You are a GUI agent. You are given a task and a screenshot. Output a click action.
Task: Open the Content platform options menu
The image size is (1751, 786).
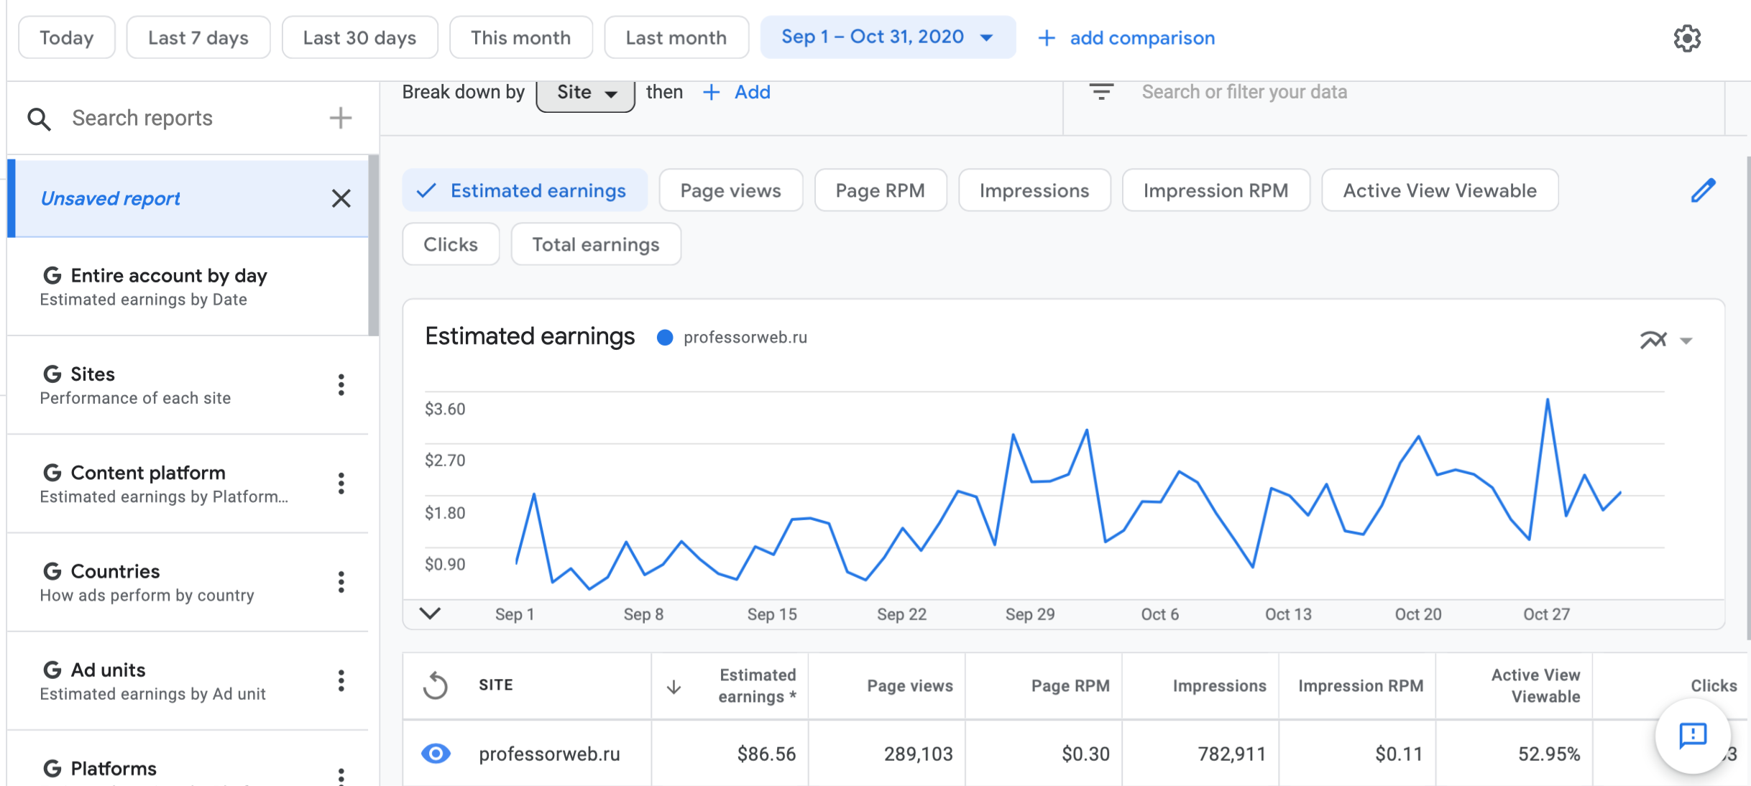[341, 484]
